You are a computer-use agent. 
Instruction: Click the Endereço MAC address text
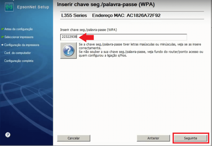tap(126, 15)
